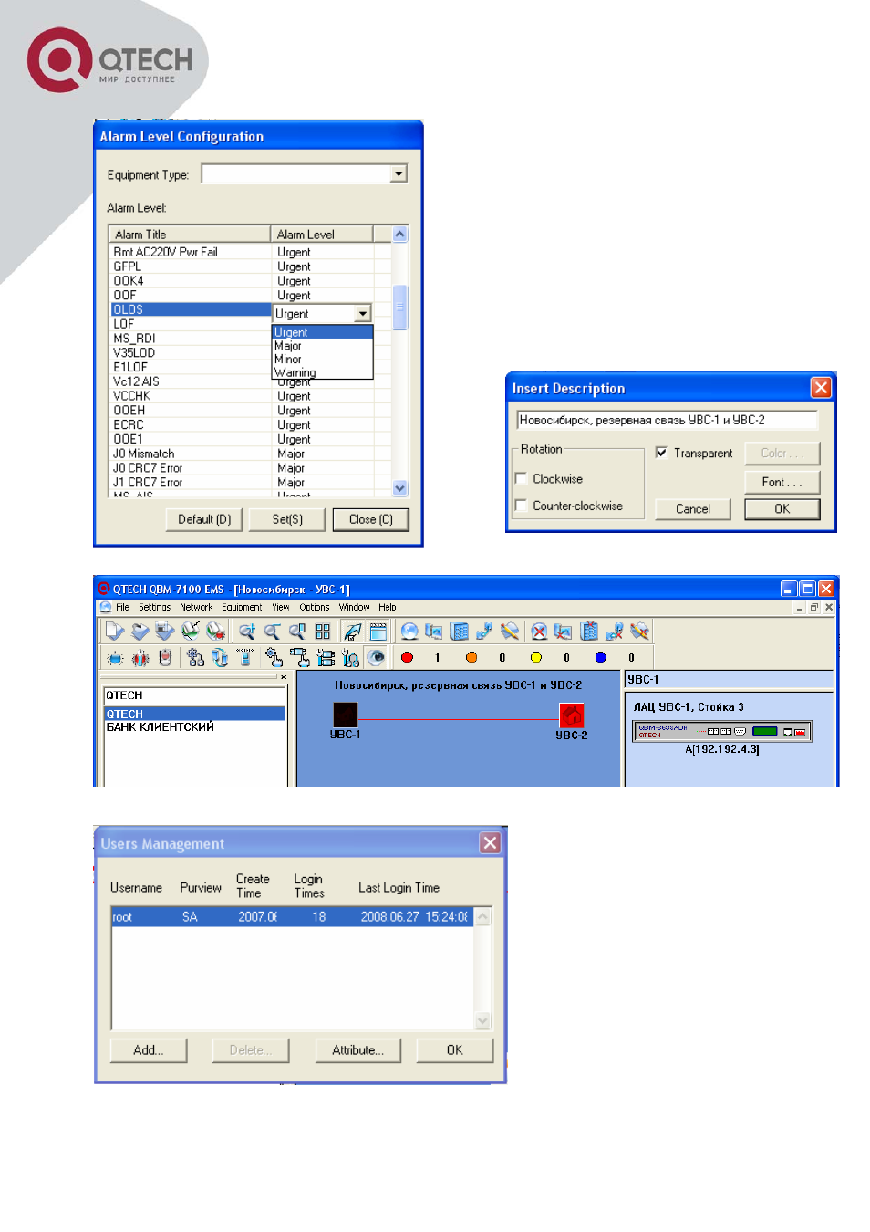
Task: Open the Options menu
Action: click(x=315, y=607)
